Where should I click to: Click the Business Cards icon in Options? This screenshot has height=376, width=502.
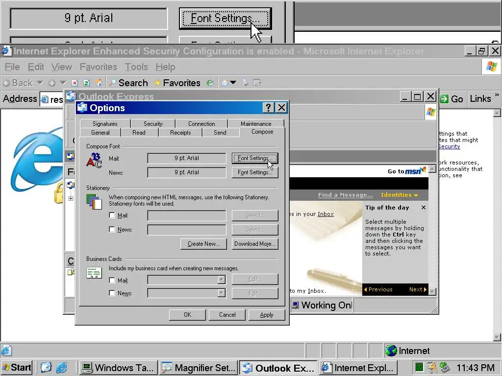(94, 273)
